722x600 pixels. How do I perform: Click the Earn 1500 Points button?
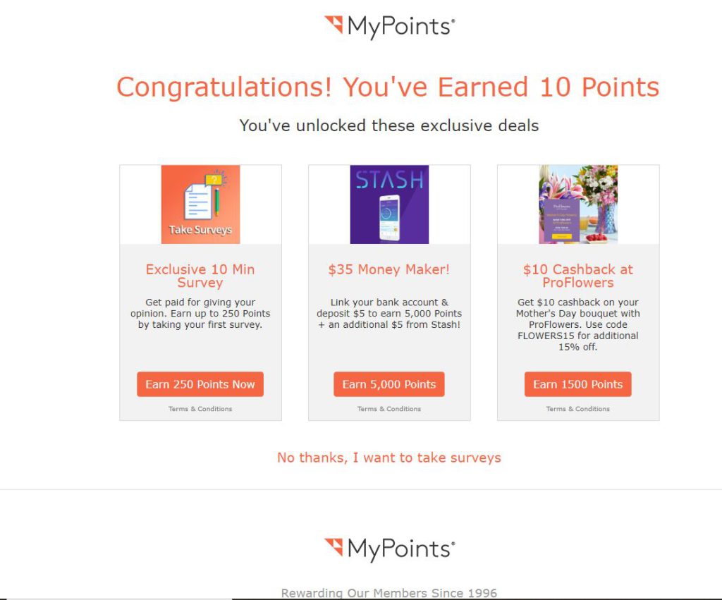point(577,384)
